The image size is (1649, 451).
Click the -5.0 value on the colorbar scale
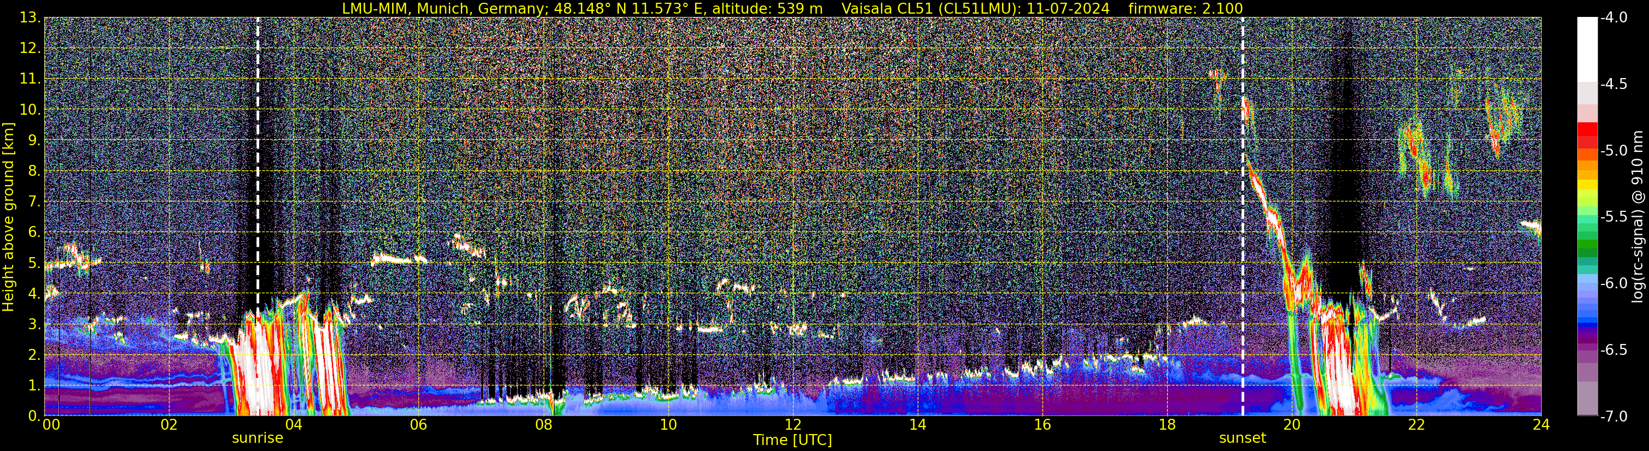click(1613, 150)
